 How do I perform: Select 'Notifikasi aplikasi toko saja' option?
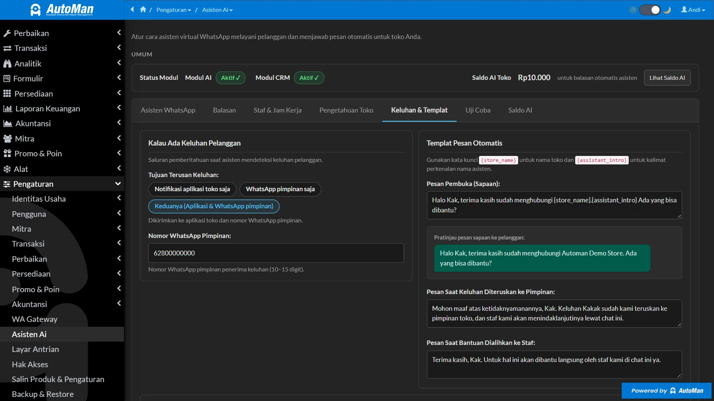192,189
